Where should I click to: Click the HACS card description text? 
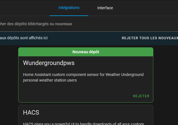84,124
